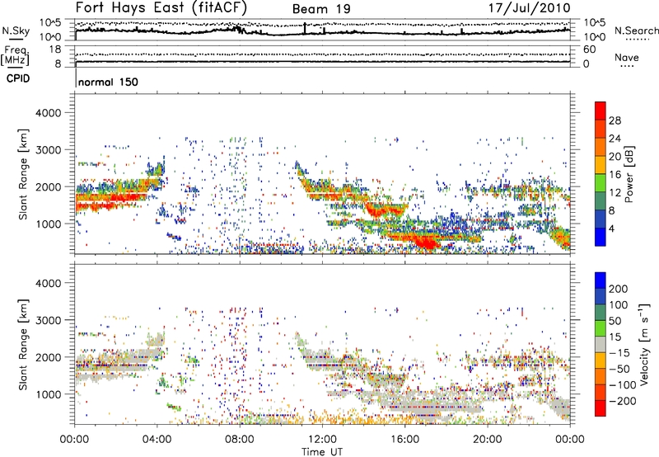
Task: Click the '60' Nave axis value
Action: coord(589,49)
